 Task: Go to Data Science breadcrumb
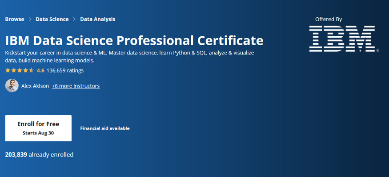point(52,19)
